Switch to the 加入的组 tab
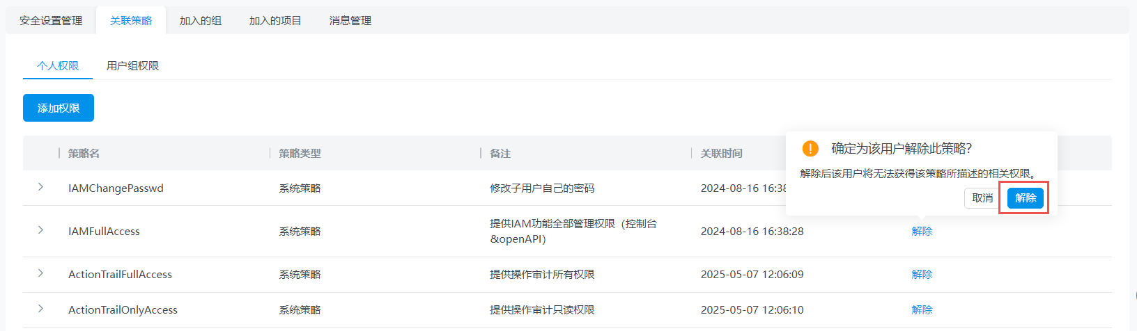 click(x=201, y=21)
